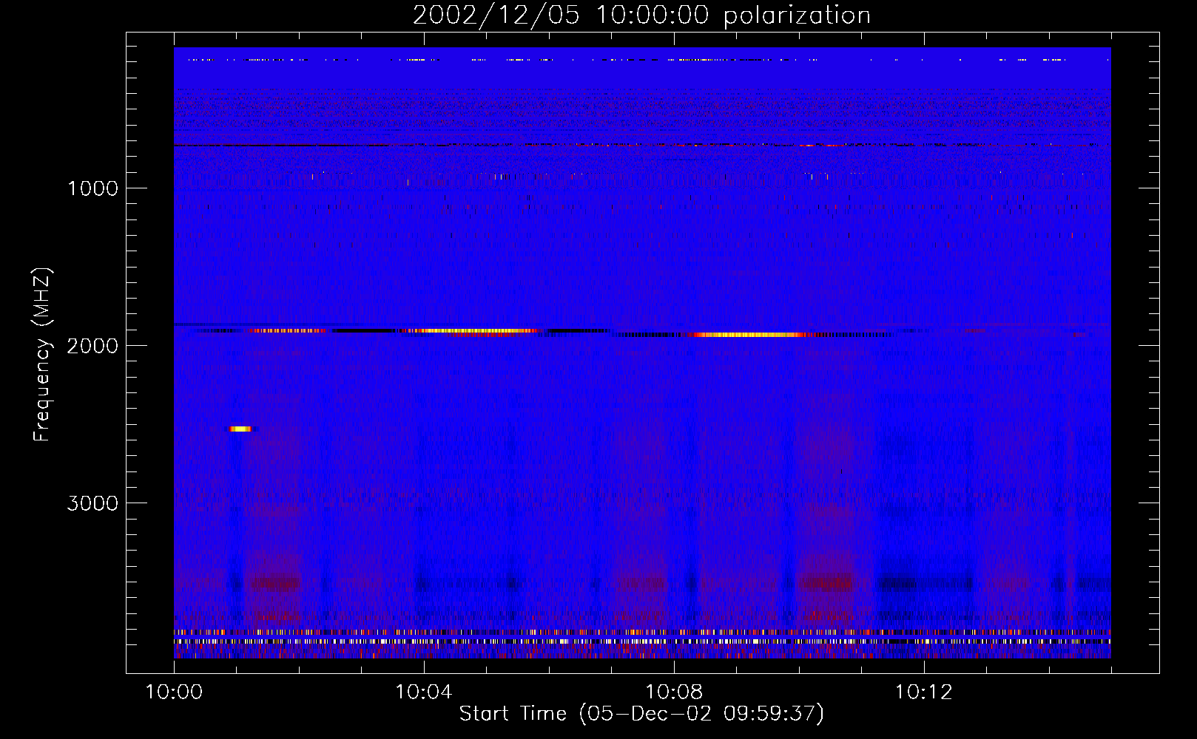Click the long yellow emission streak after 10:08

click(x=749, y=335)
